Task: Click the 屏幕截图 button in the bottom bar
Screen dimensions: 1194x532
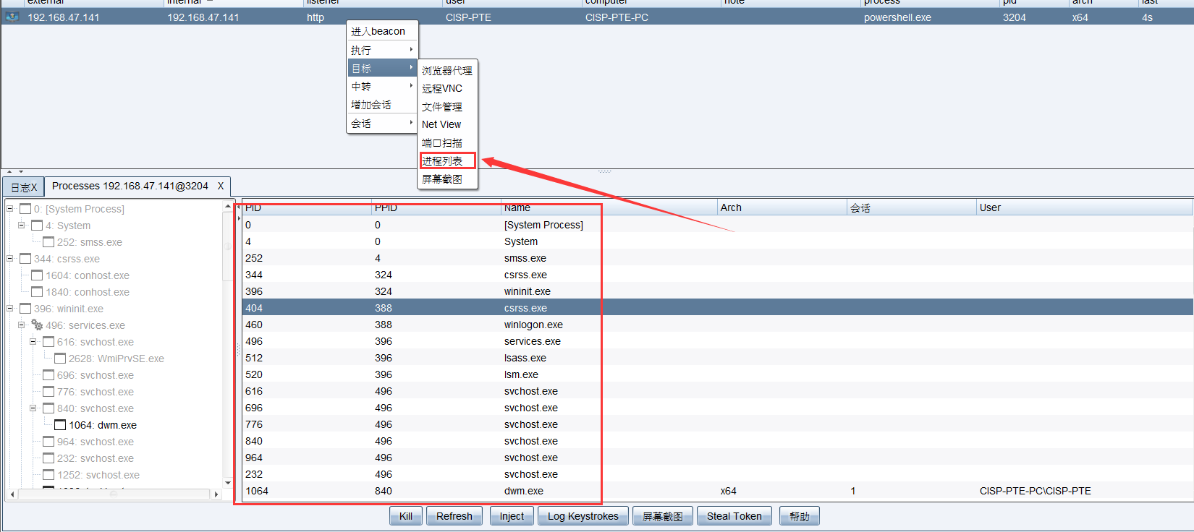Action: point(663,516)
